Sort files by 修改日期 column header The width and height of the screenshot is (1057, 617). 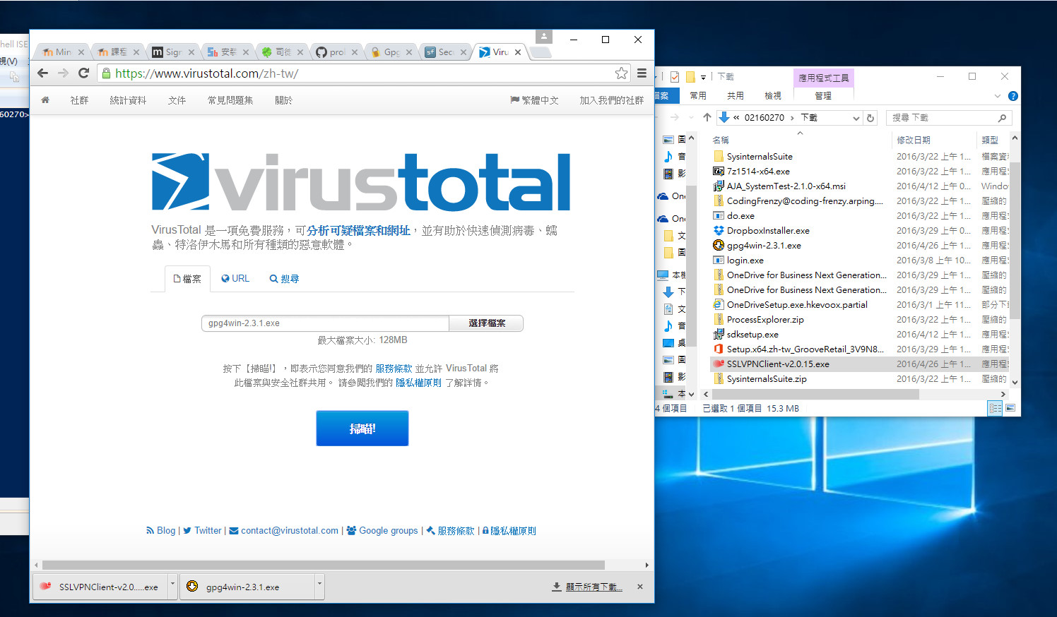pos(914,140)
